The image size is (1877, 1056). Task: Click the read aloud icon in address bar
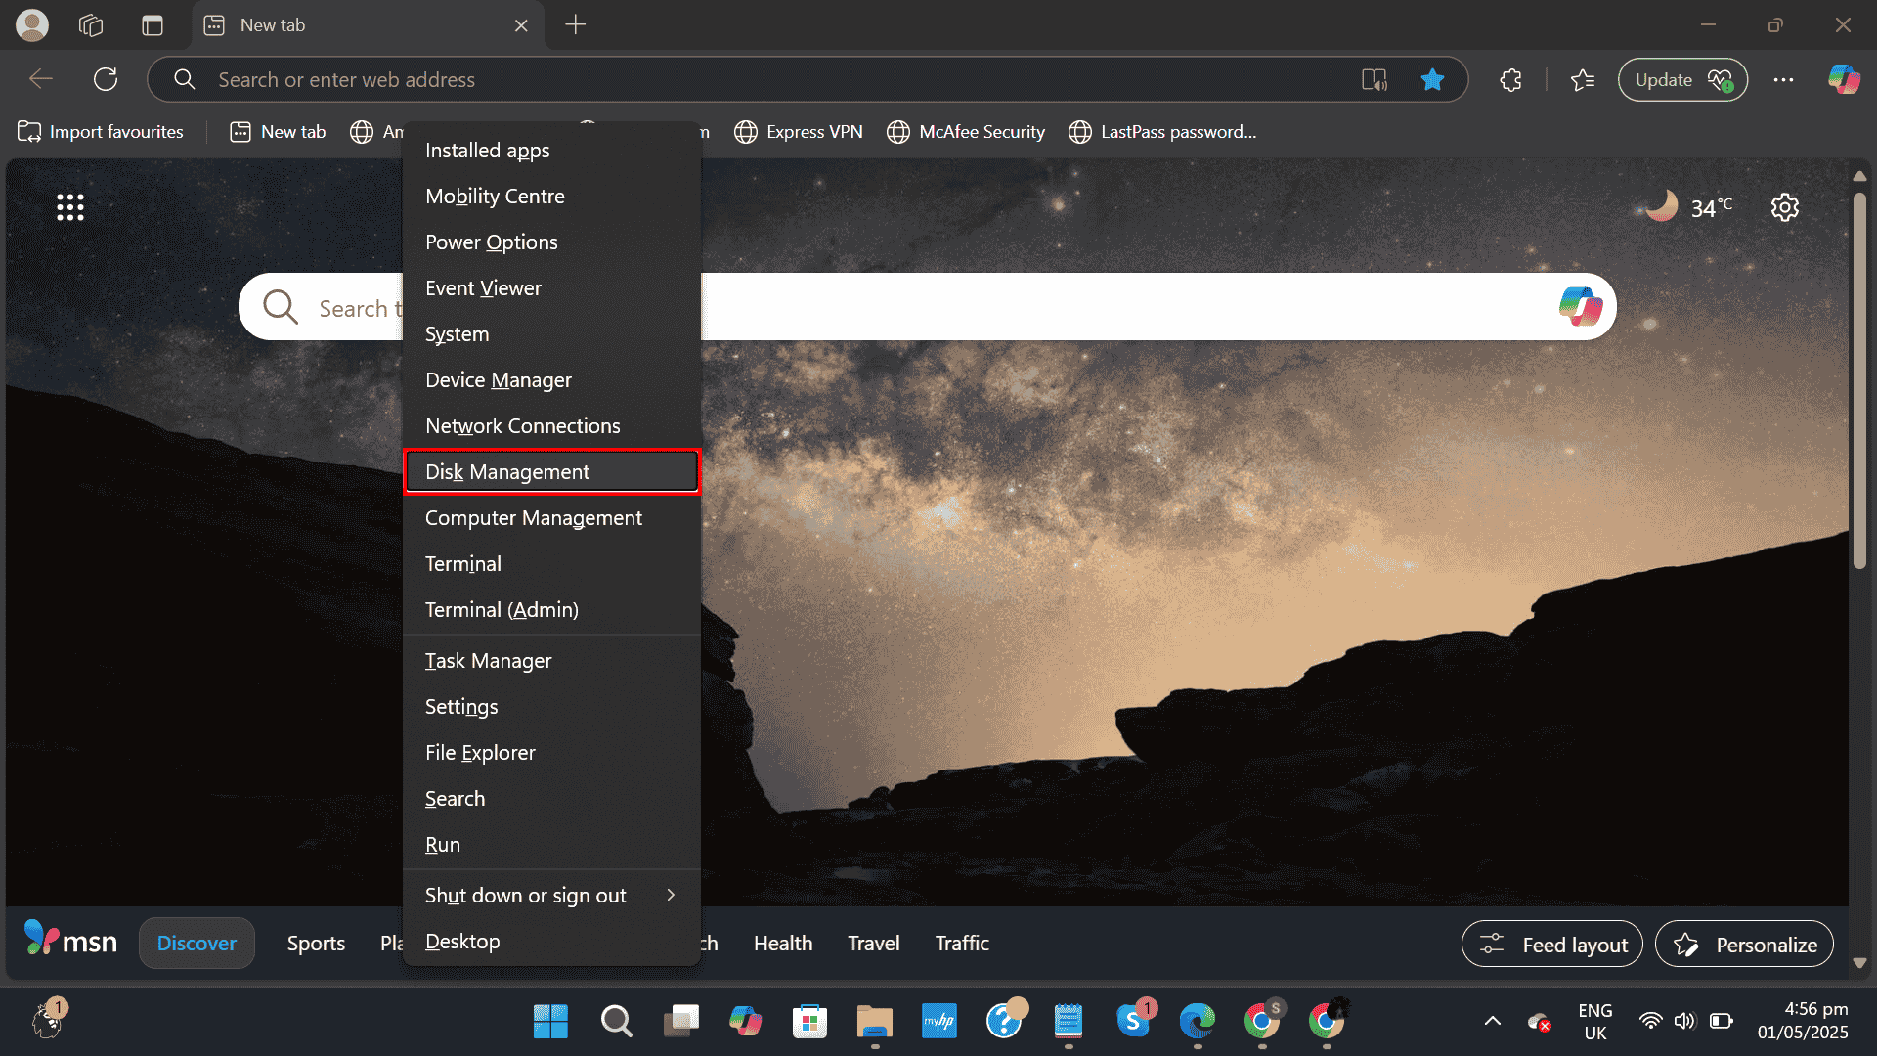click(1375, 79)
